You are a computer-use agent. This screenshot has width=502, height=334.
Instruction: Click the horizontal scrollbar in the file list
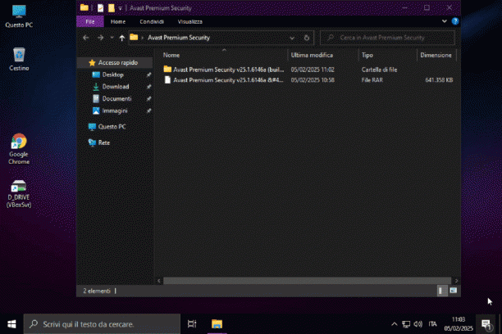[307, 281]
